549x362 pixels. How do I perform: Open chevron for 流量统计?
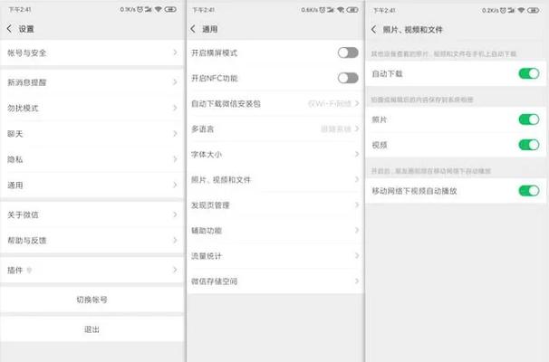coord(357,256)
